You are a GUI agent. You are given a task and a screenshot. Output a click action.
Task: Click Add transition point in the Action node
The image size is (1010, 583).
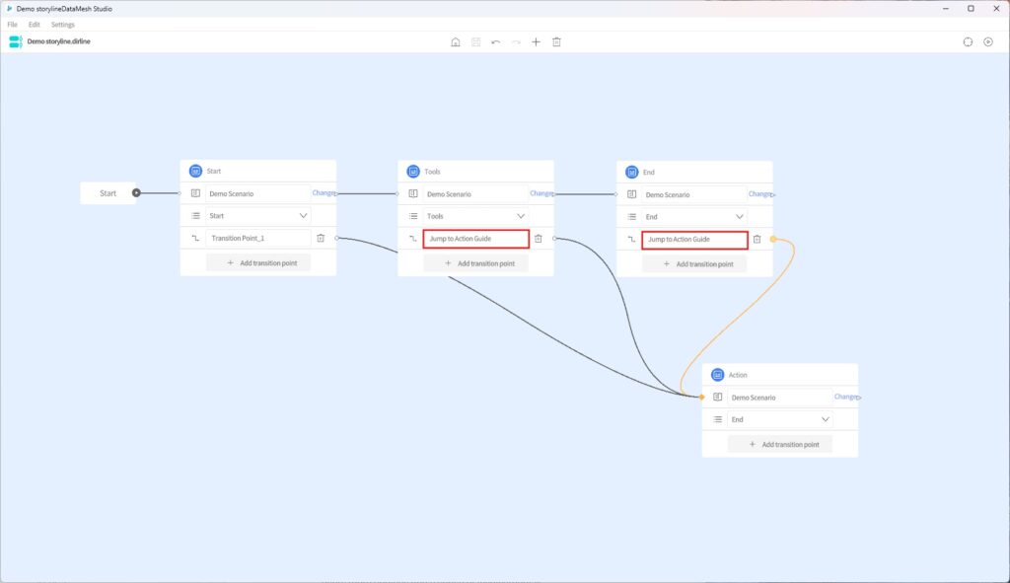click(x=780, y=443)
